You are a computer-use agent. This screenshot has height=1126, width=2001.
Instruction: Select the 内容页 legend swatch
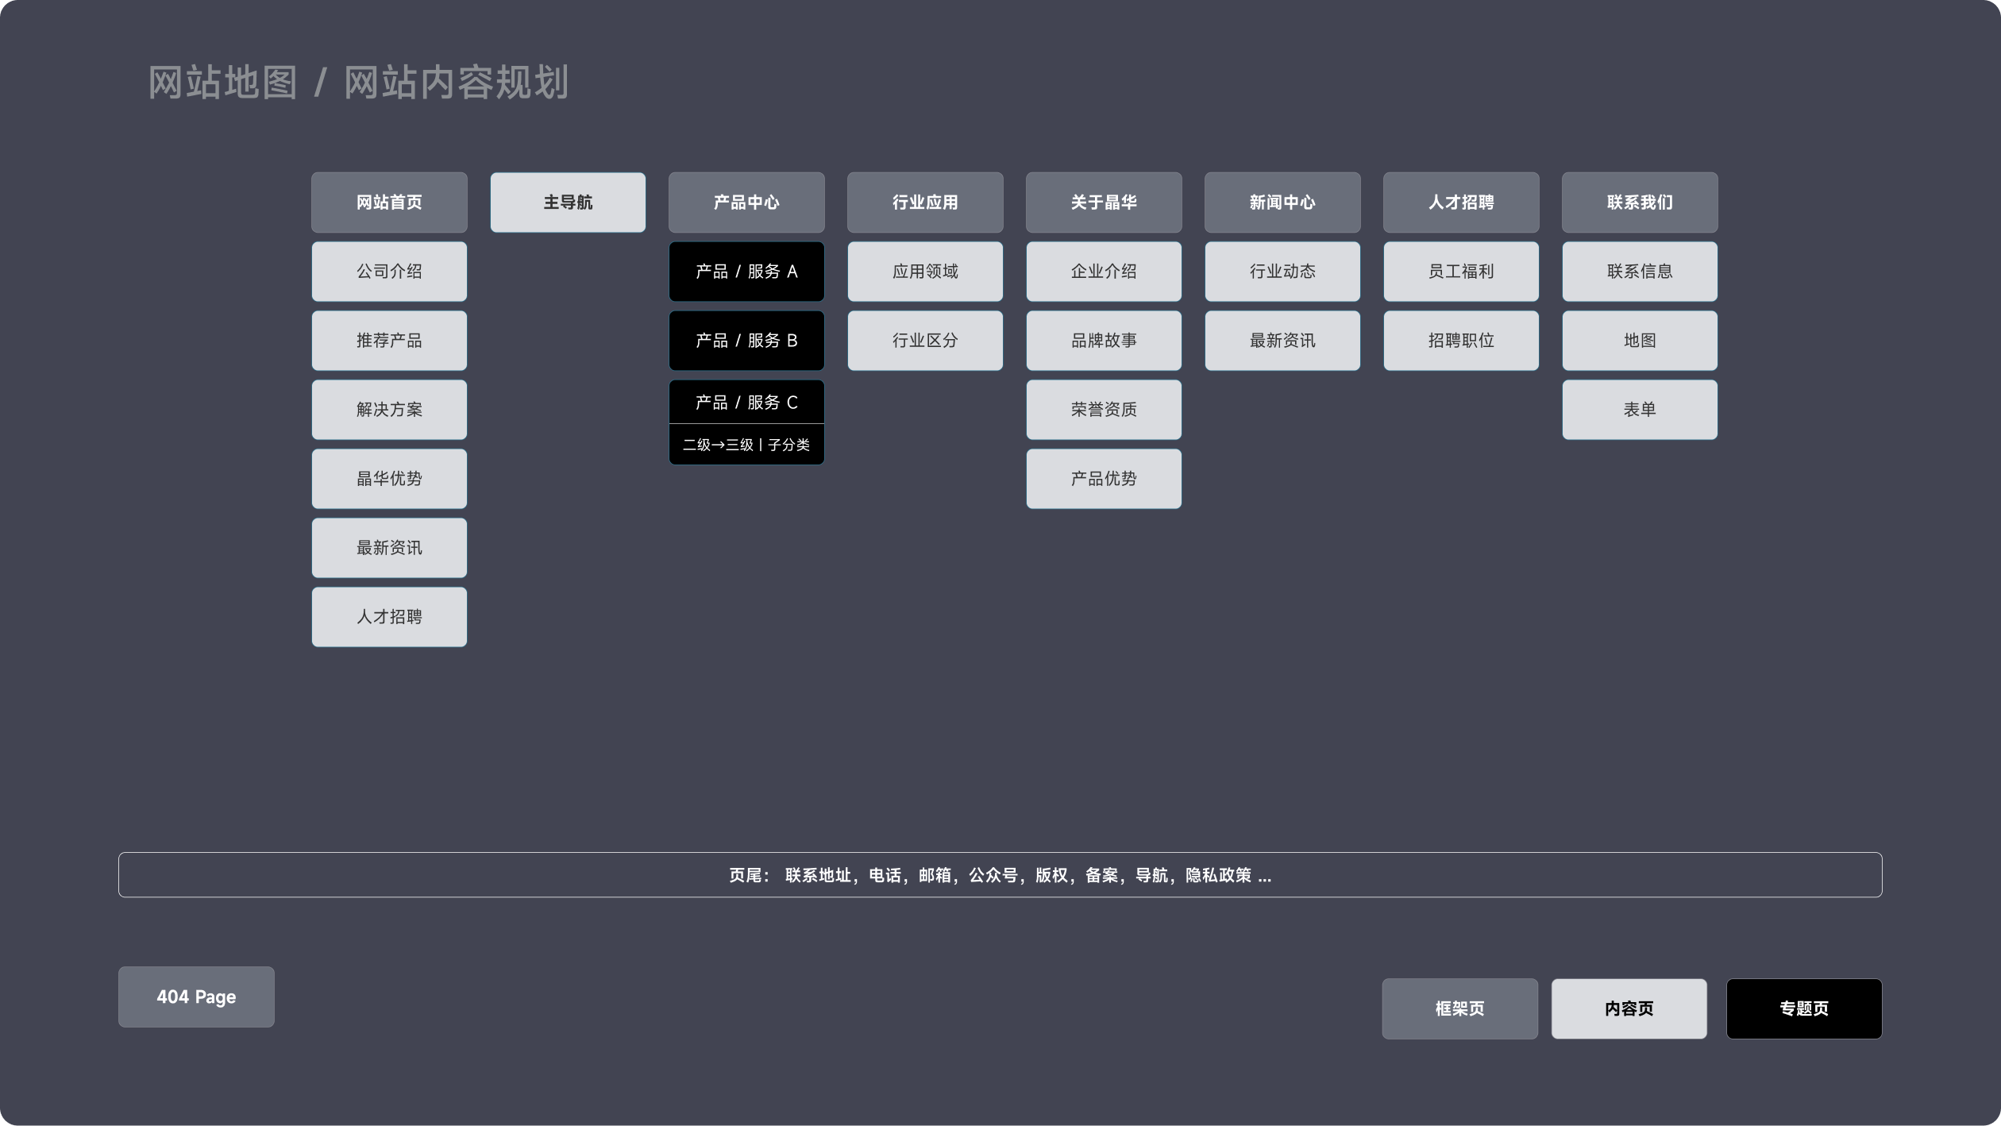tap(1629, 1008)
